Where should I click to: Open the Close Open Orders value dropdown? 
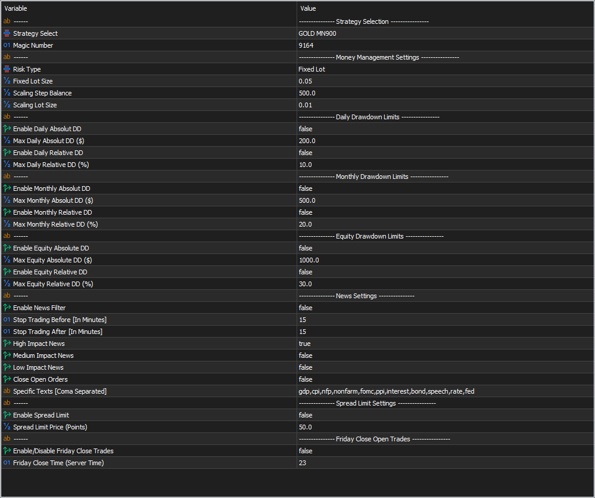306,379
